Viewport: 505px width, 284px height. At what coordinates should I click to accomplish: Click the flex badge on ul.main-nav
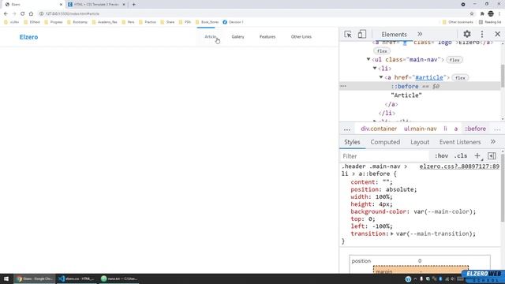click(x=454, y=60)
